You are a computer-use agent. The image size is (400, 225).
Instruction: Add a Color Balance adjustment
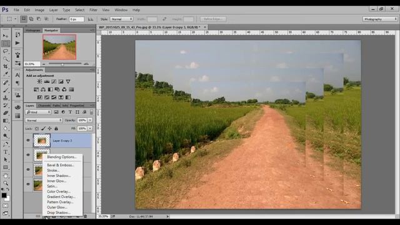click(43, 89)
